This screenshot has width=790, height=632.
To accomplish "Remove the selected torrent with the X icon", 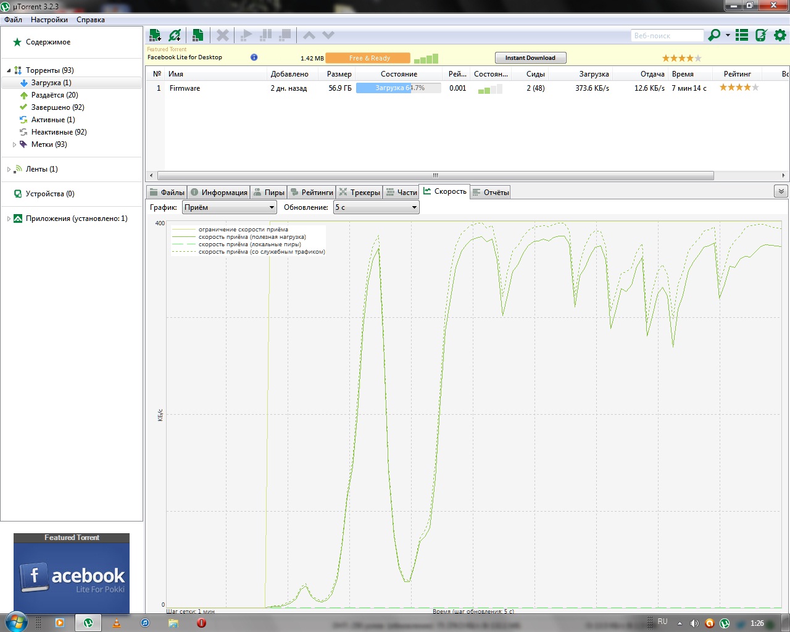I will pyautogui.click(x=223, y=35).
